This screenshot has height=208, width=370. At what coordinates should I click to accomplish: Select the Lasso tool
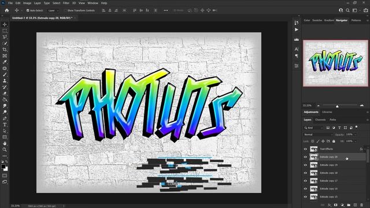click(x=5, y=37)
